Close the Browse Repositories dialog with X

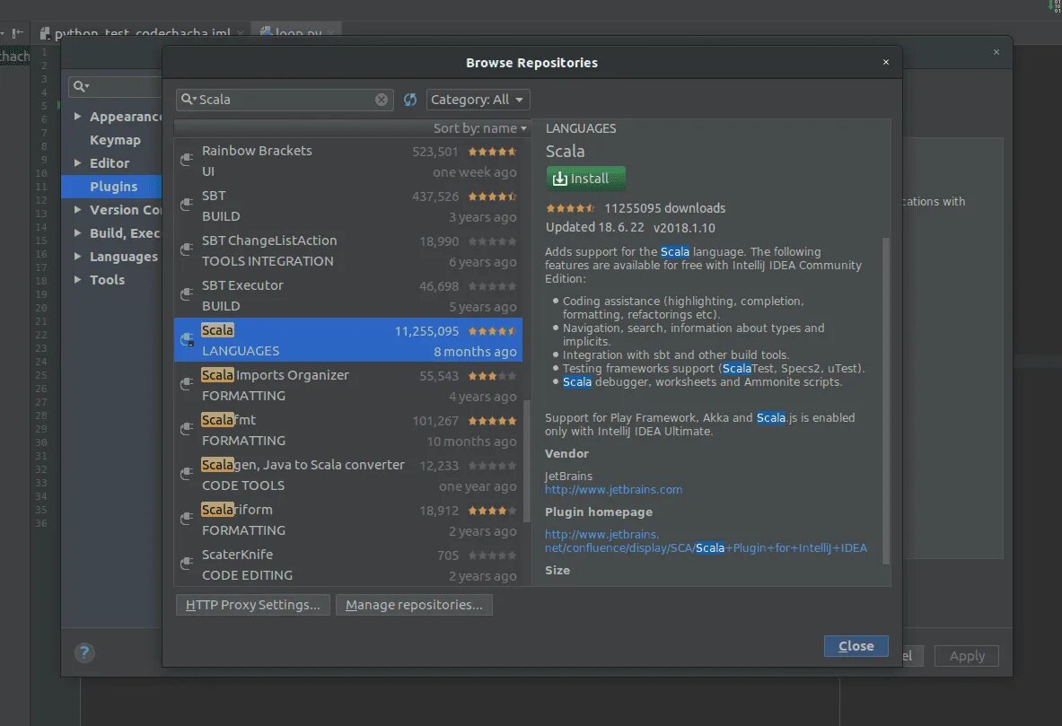point(886,62)
